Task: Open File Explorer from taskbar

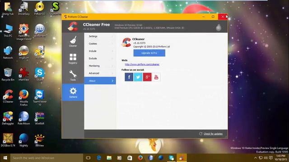Action: click(109, 158)
